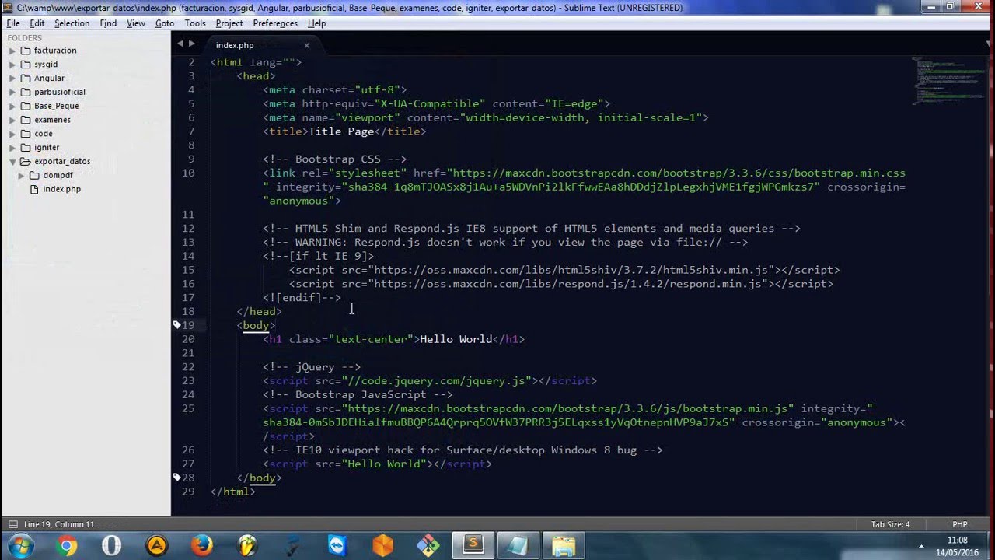Expand the igniter folder arrow
The image size is (995, 560).
[x=12, y=148]
